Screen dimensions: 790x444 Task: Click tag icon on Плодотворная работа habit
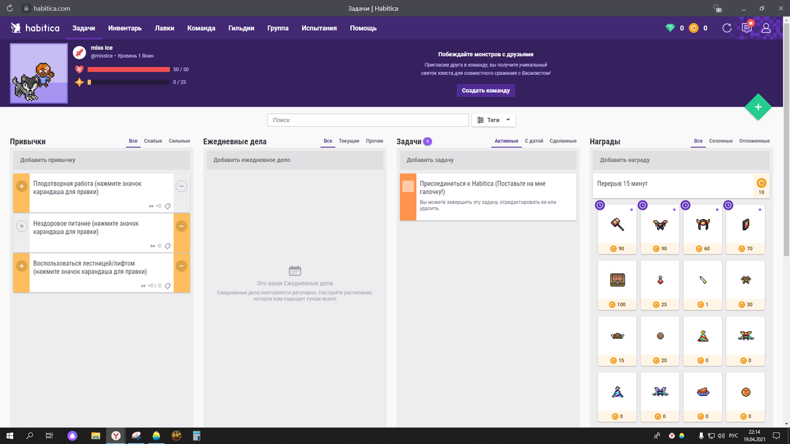168,207
